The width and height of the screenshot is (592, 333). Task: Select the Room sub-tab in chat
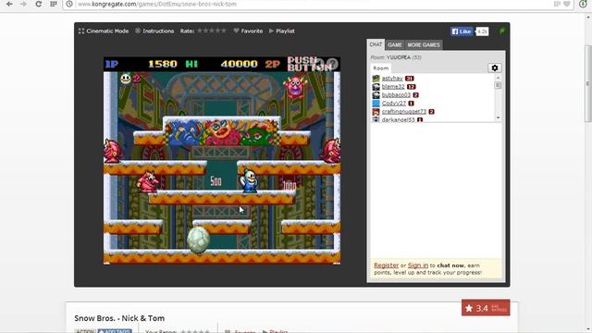(x=381, y=68)
